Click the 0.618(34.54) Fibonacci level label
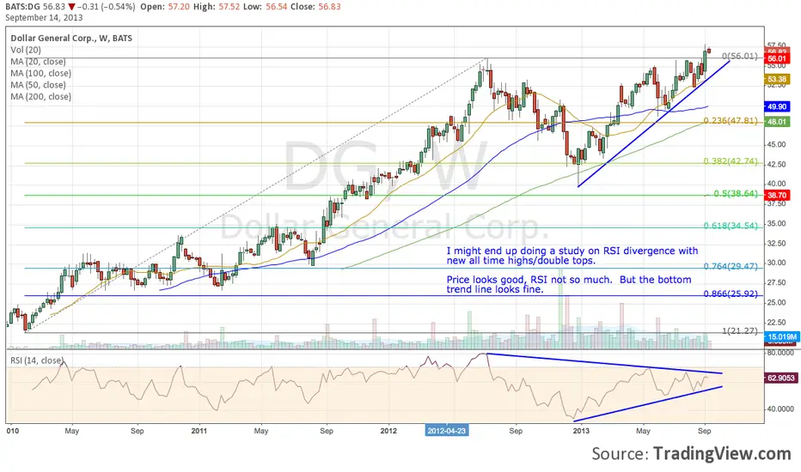801x472 pixels. pos(731,225)
